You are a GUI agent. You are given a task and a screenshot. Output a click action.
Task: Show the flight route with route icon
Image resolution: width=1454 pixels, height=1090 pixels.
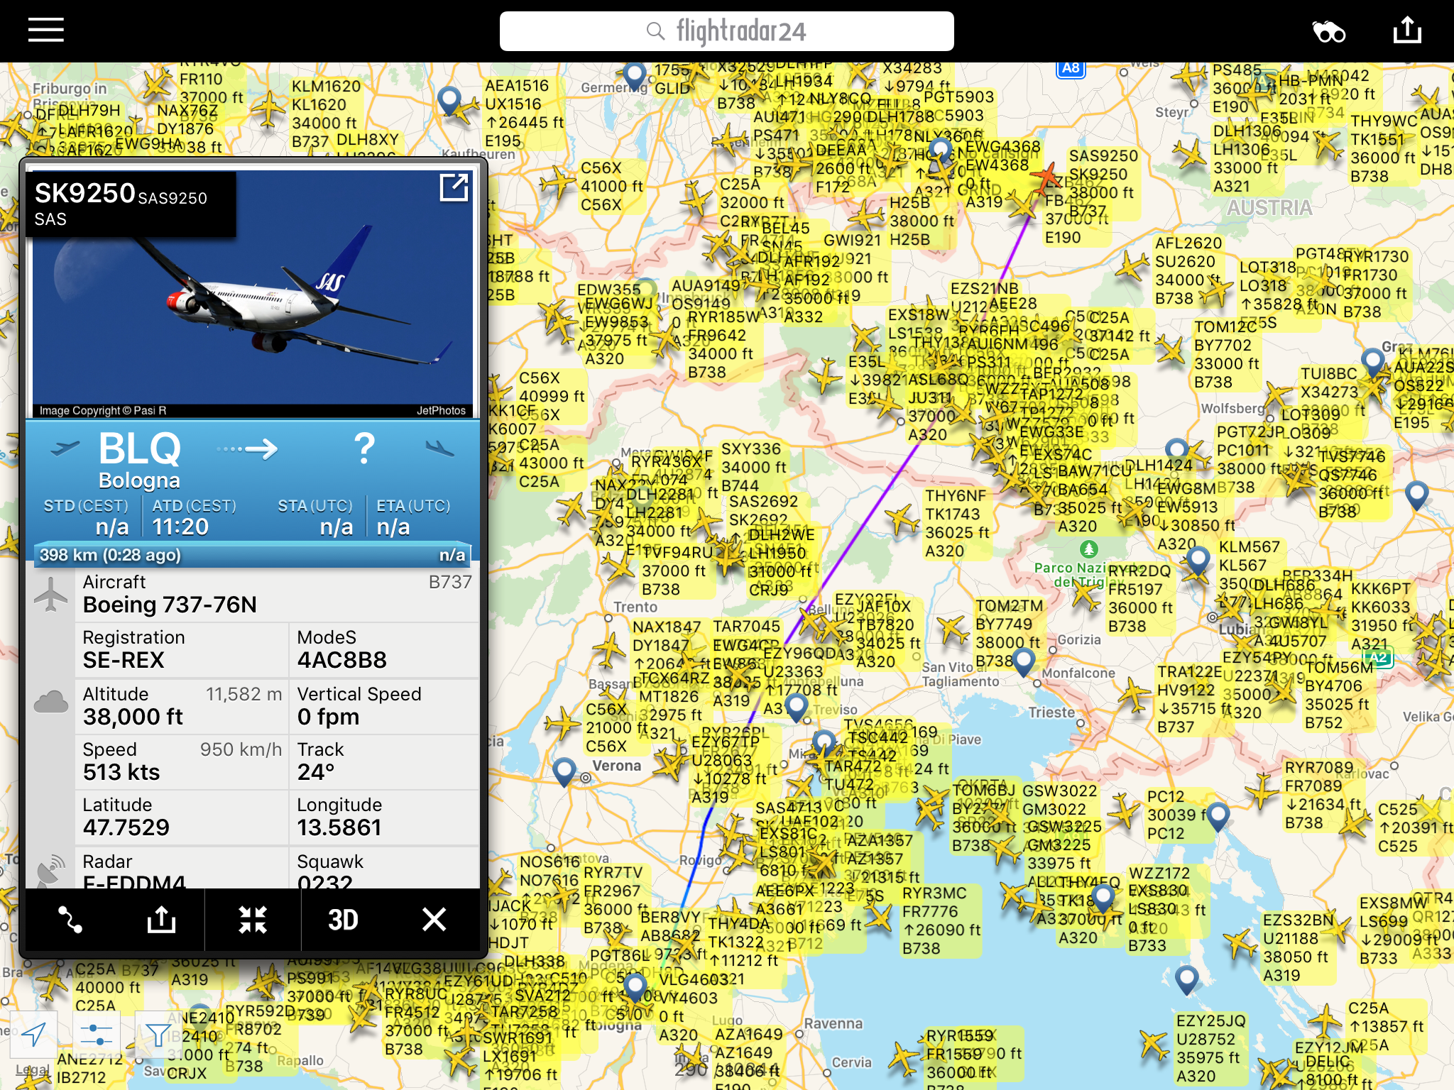pos(70,919)
